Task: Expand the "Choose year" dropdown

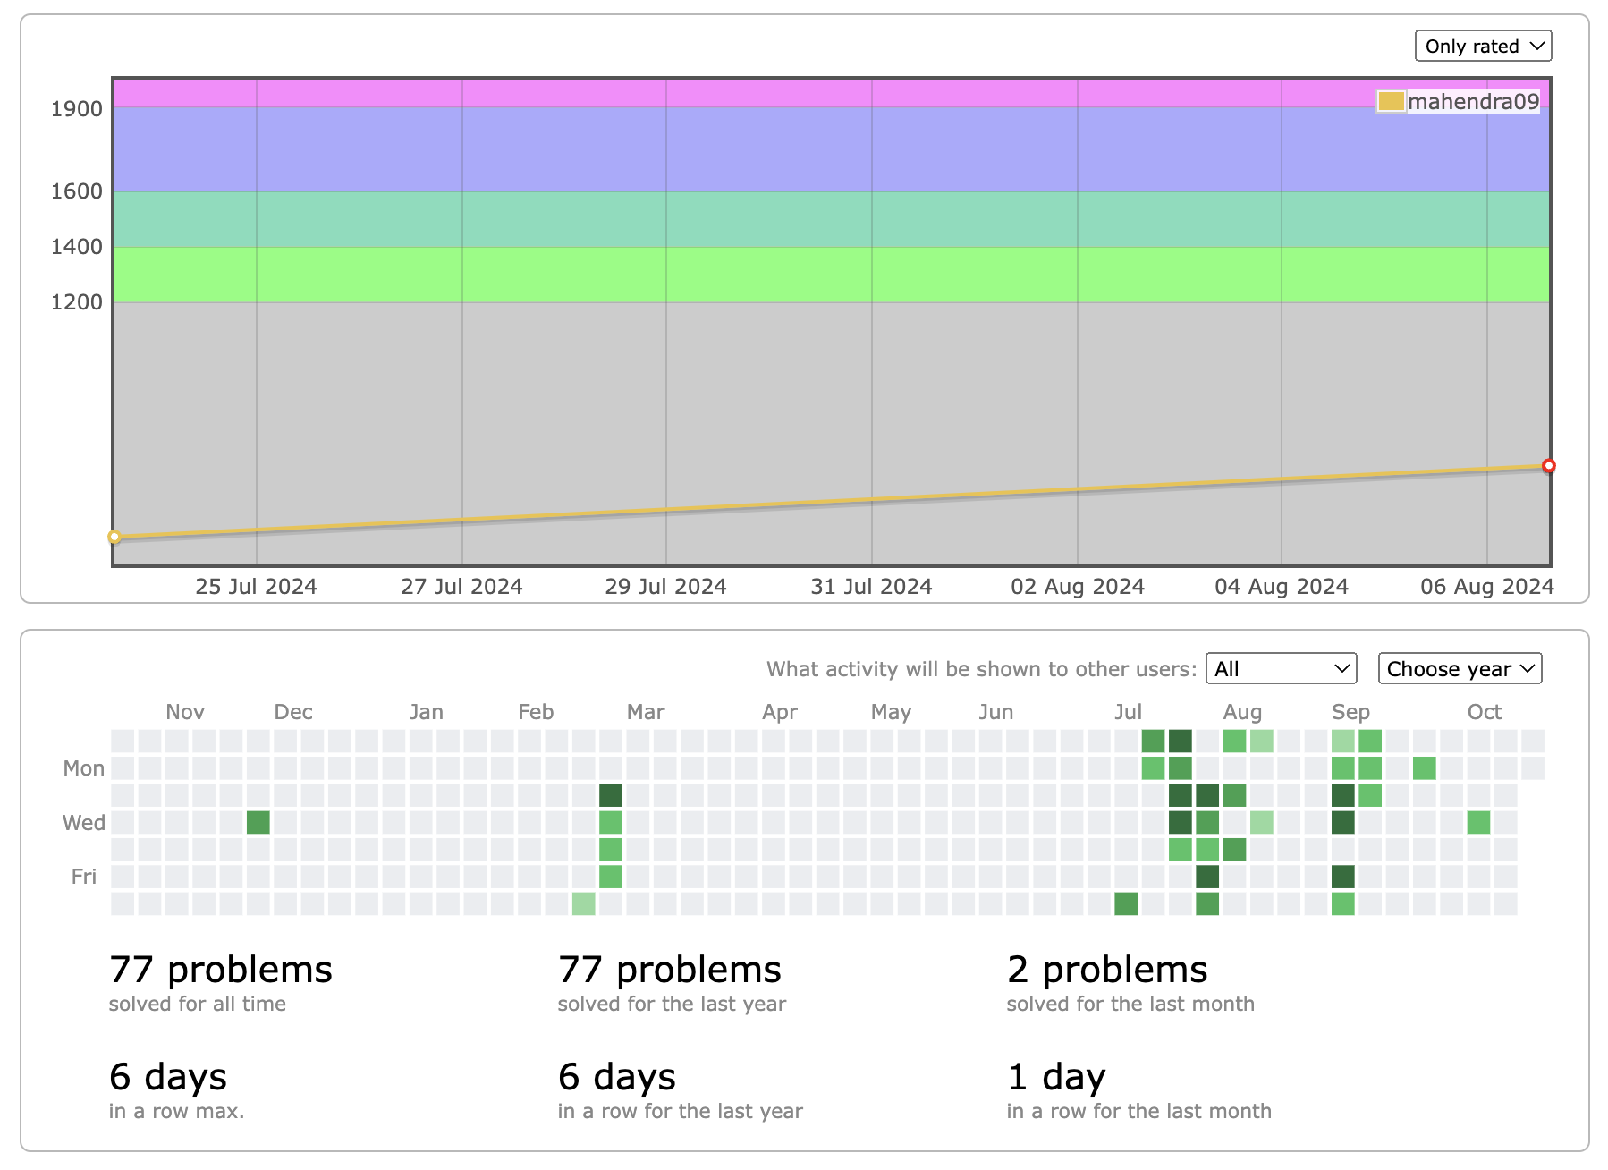Action: (1460, 669)
